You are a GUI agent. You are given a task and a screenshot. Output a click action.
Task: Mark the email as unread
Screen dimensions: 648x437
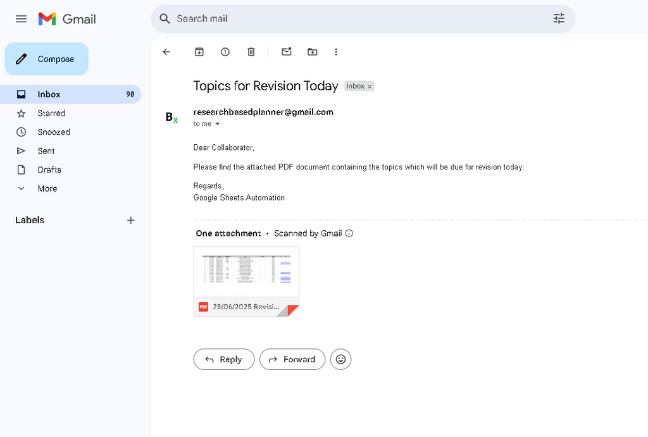pos(287,52)
